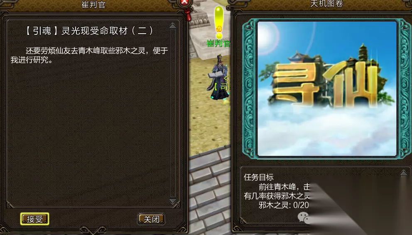Click the quest description mentioning 青木峰

click(89, 55)
